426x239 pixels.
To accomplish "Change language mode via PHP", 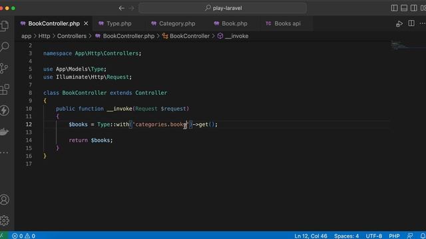I will coord(394,236).
